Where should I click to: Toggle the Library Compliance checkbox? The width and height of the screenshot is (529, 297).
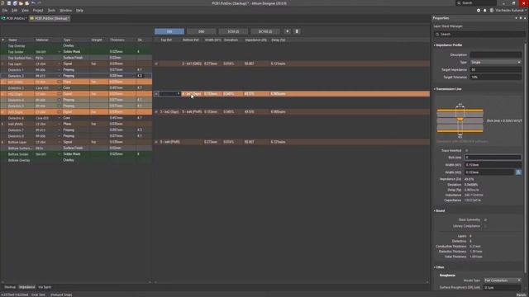tap(485, 226)
